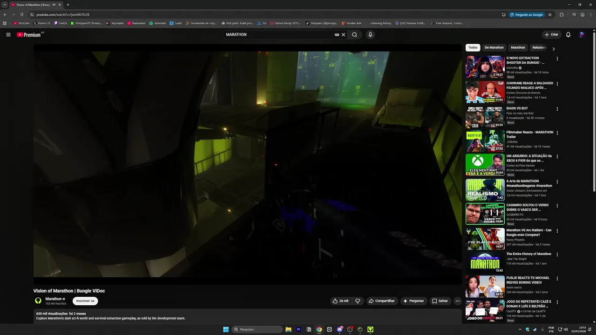Open options for CASIMIRO SOLTOU O VERBO video
Screen dimensions: 596x335
point(557,205)
